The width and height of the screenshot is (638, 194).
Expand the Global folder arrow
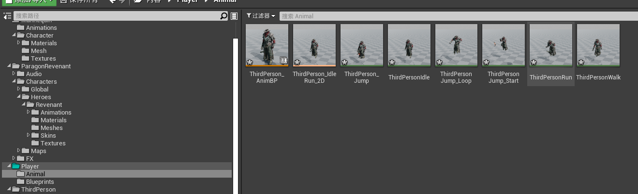pyautogui.click(x=19, y=89)
